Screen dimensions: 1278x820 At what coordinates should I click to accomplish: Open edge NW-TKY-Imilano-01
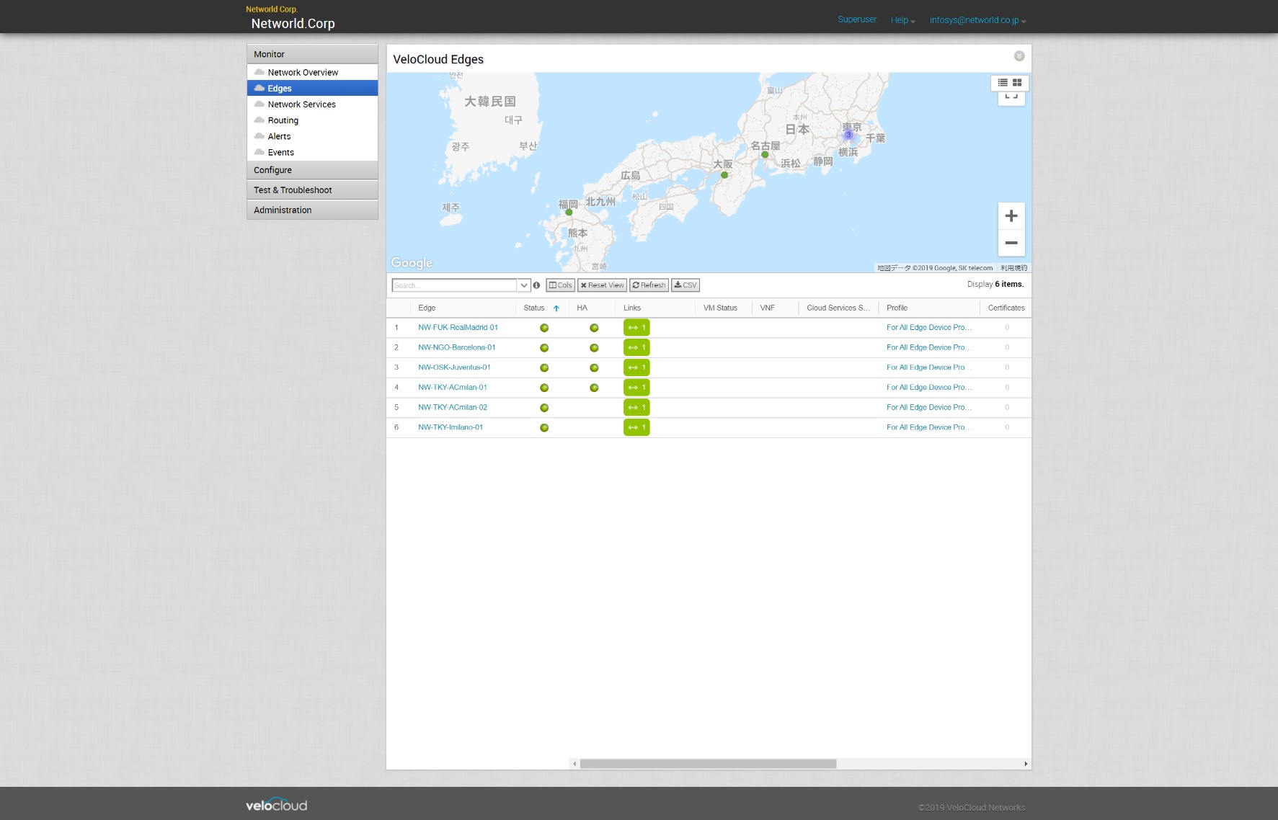[451, 427]
